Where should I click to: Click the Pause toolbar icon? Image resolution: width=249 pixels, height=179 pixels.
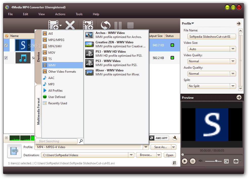[x=118, y=25]
